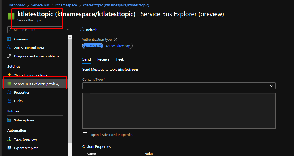Click the Subscriptions icon under Entities

pyautogui.click(x=10, y=120)
